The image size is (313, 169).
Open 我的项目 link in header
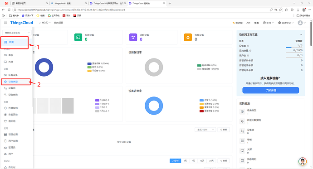click(58, 23)
